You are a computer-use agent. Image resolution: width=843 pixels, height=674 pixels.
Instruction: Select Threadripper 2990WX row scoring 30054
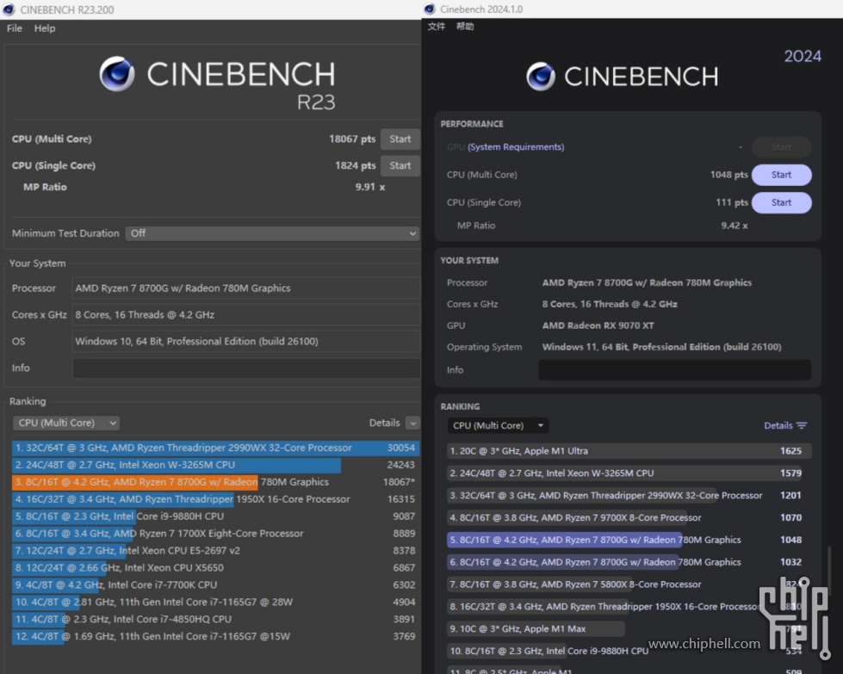215,448
